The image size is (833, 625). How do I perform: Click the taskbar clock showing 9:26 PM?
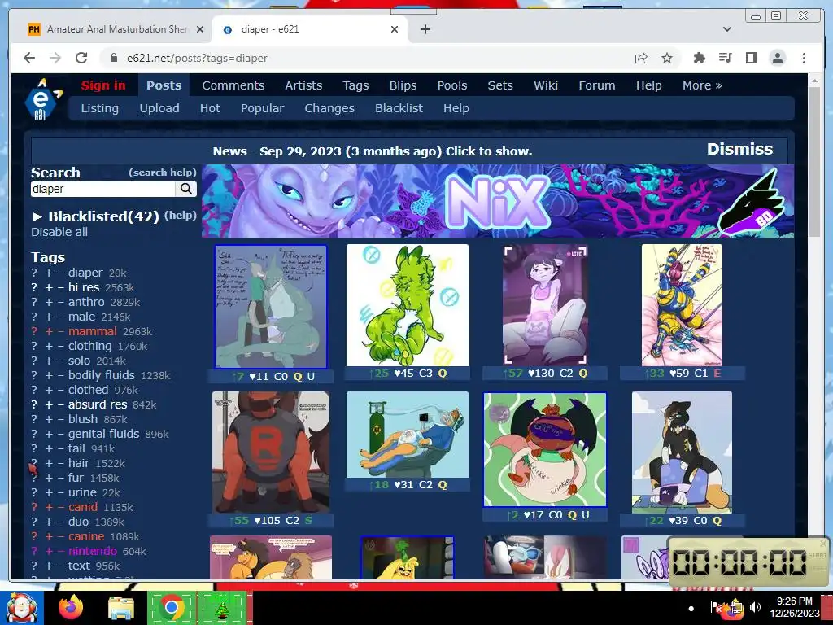pos(795,607)
